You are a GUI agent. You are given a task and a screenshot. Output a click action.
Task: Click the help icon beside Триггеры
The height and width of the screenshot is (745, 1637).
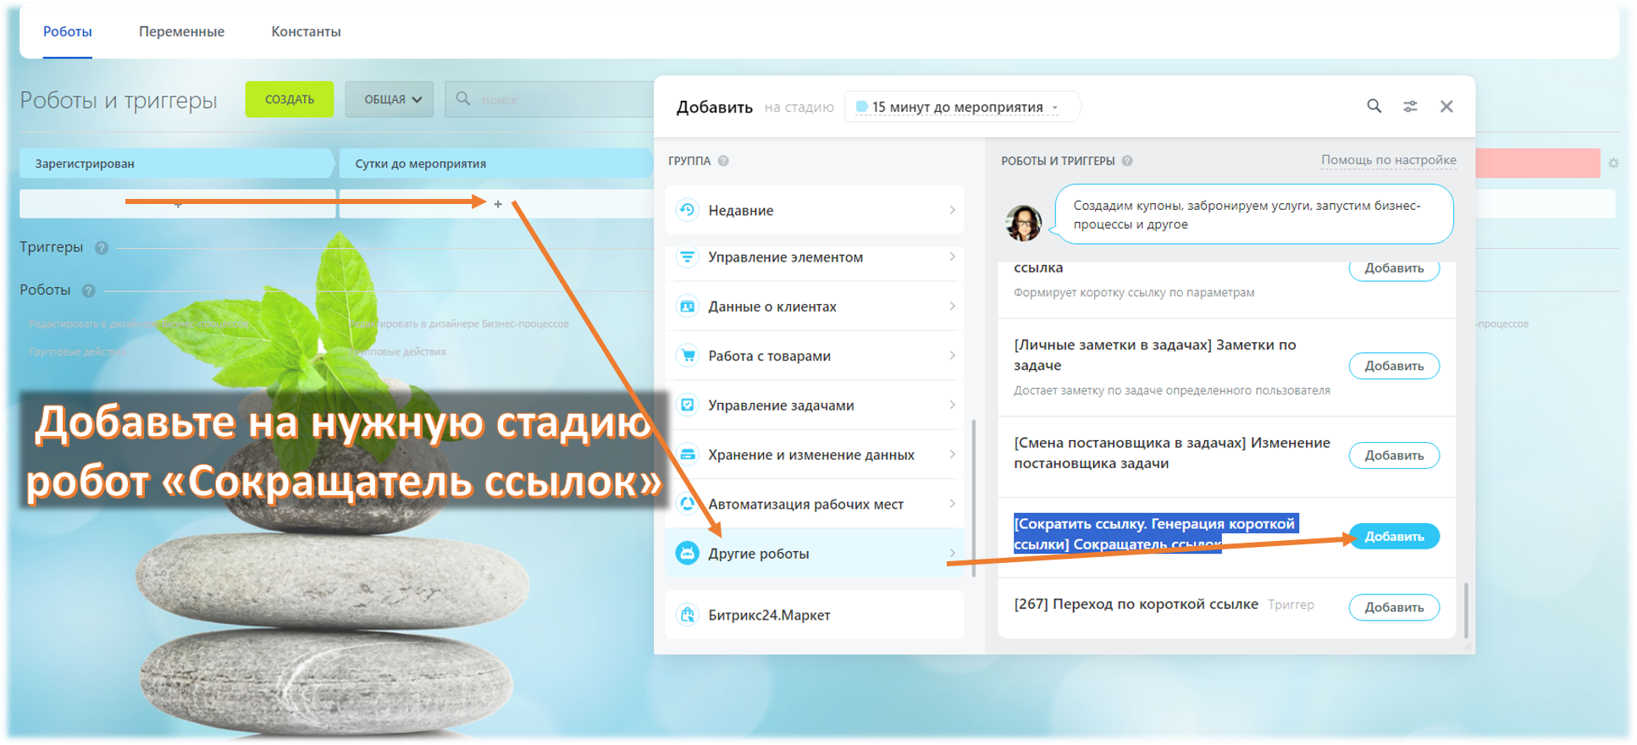tap(102, 248)
